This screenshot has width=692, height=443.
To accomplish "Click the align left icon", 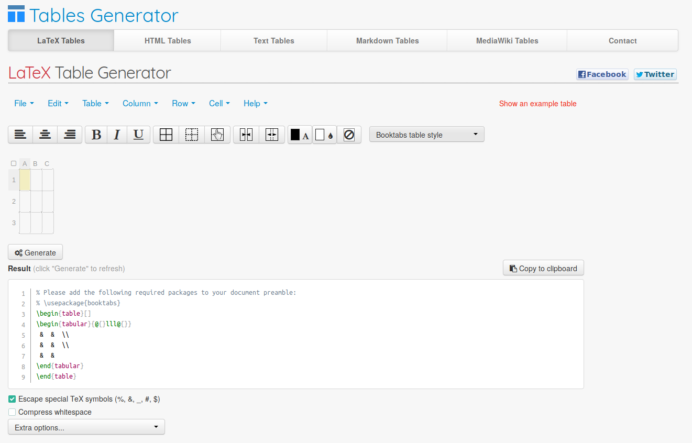I will click(x=20, y=135).
